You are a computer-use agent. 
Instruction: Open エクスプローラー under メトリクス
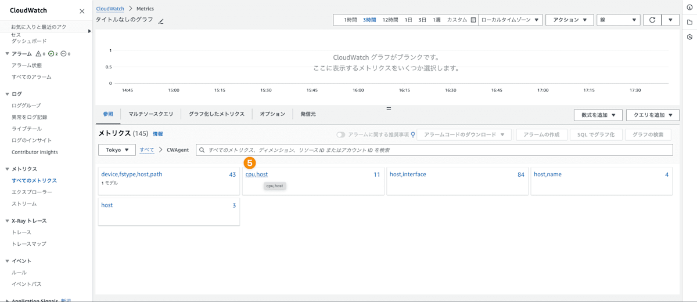click(32, 192)
